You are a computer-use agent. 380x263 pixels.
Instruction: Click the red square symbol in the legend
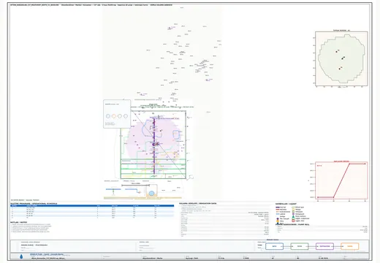(293, 221)
